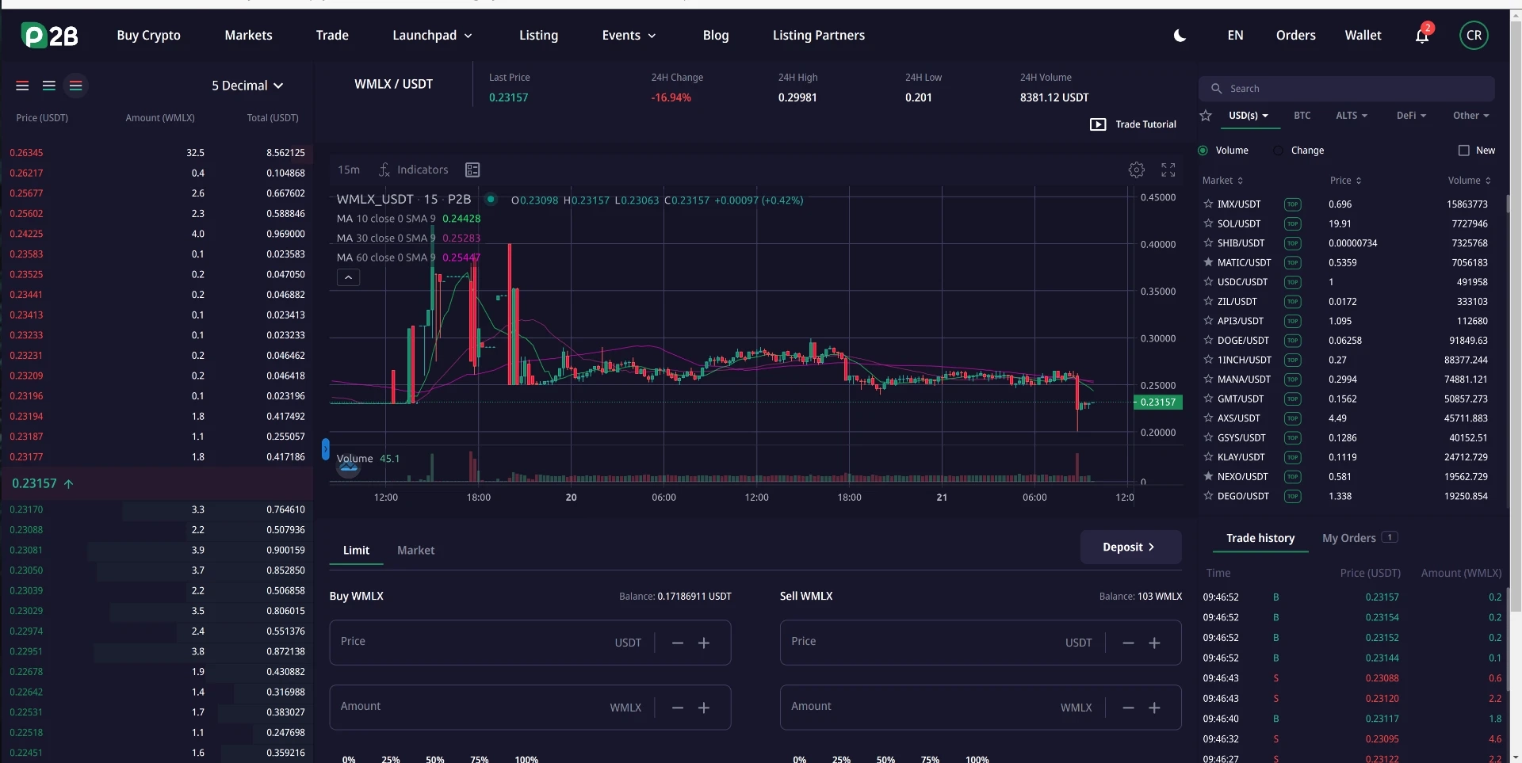Click the blue side panel collapse handle
This screenshot has width=1522, height=763.
(325, 449)
